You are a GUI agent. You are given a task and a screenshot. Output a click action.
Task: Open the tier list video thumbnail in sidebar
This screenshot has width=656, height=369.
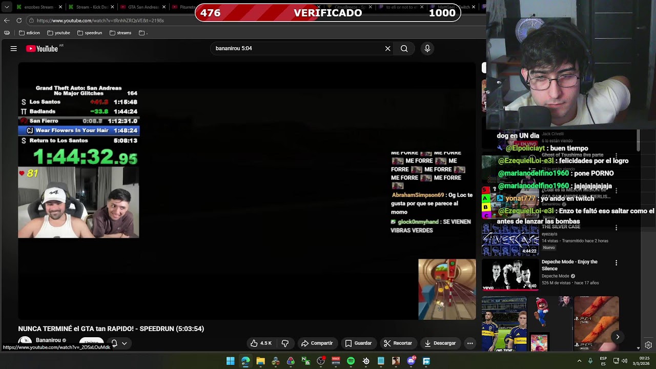pyautogui.click(x=510, y=202)
